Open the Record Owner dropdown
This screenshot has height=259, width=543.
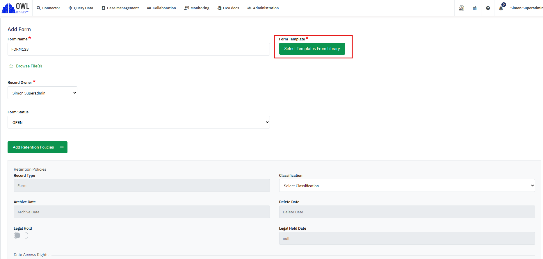point(42,93)
